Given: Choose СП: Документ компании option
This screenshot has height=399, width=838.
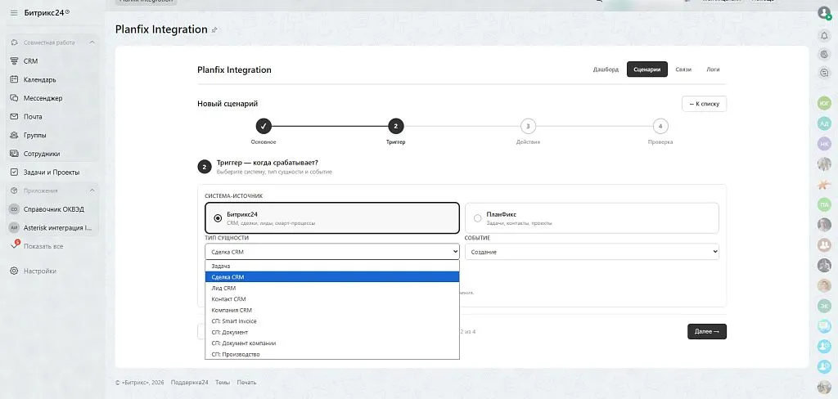Looking at the screenshot, I should 332,343.
